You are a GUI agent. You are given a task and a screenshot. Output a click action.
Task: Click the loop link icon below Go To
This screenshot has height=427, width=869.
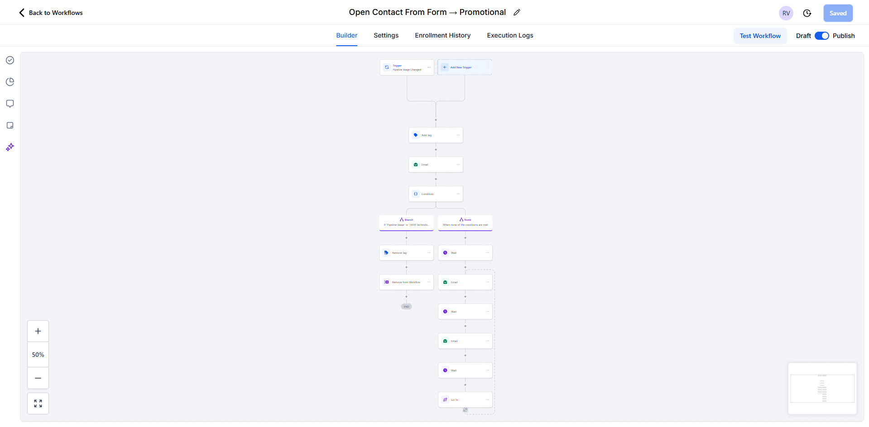pyautogui.click(x=465, y=410)
